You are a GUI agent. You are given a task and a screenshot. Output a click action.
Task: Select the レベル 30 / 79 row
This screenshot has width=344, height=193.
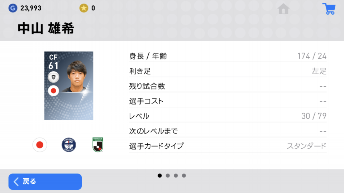pos(228,116)
